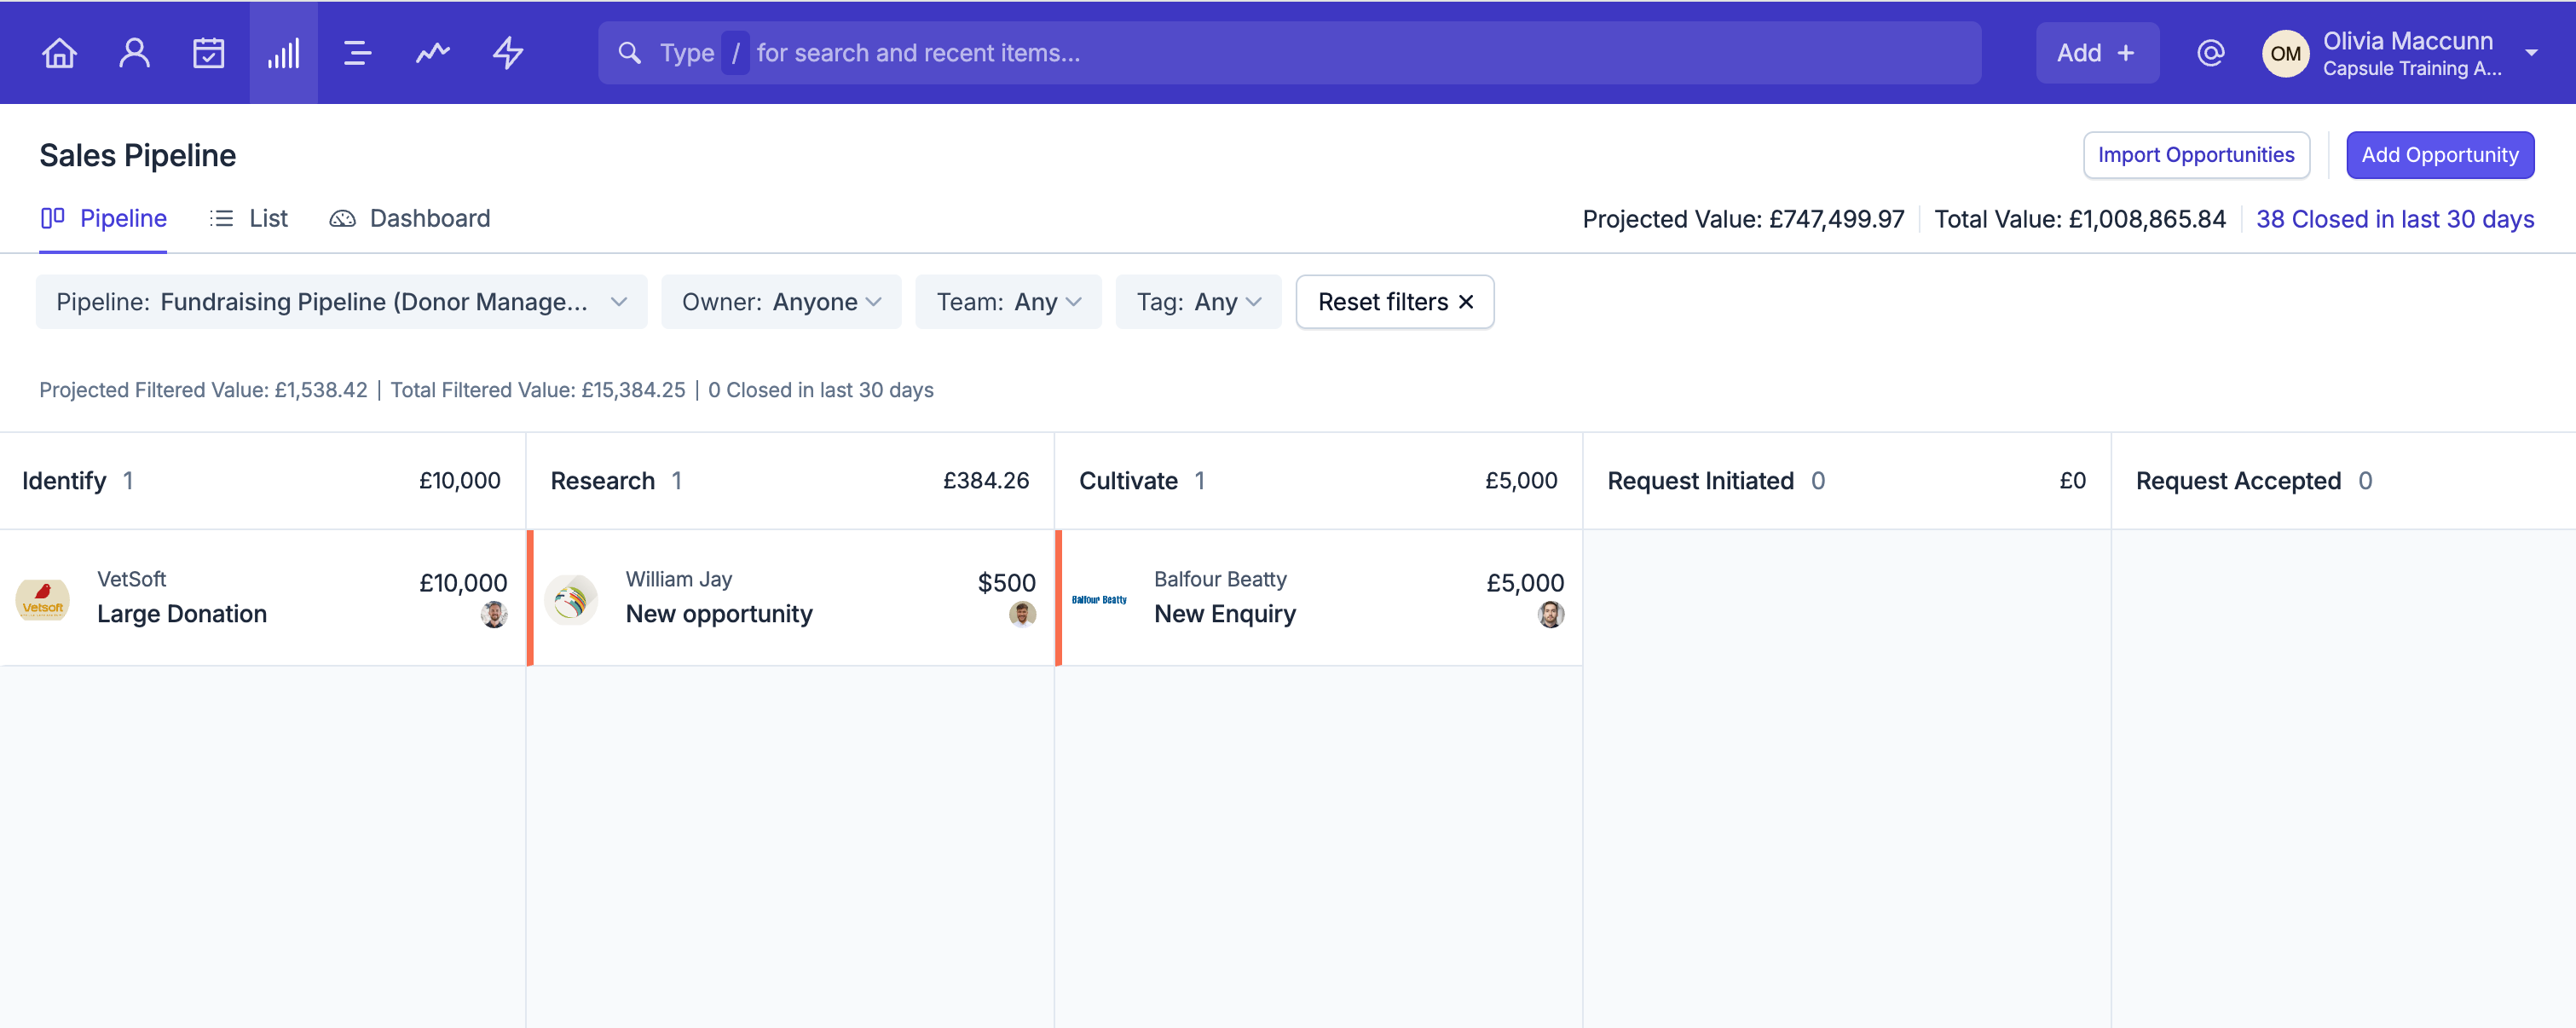Viewport: 2576px width, 1028px height.
Task: Open the Calendar and Tasks icon
Action: (208, 53)
